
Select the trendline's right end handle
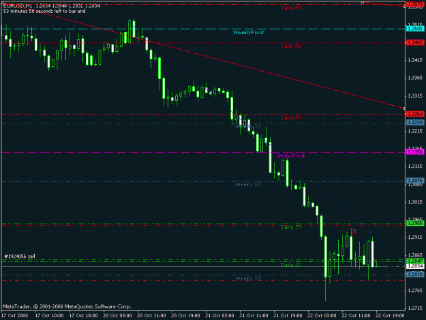click(x=404, y=108)
